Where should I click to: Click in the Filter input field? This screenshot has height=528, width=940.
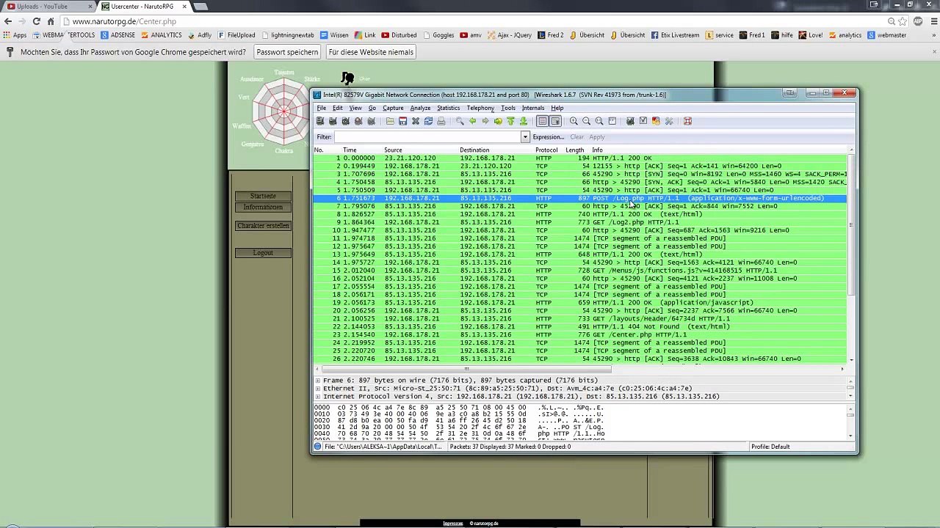(427, 137)
